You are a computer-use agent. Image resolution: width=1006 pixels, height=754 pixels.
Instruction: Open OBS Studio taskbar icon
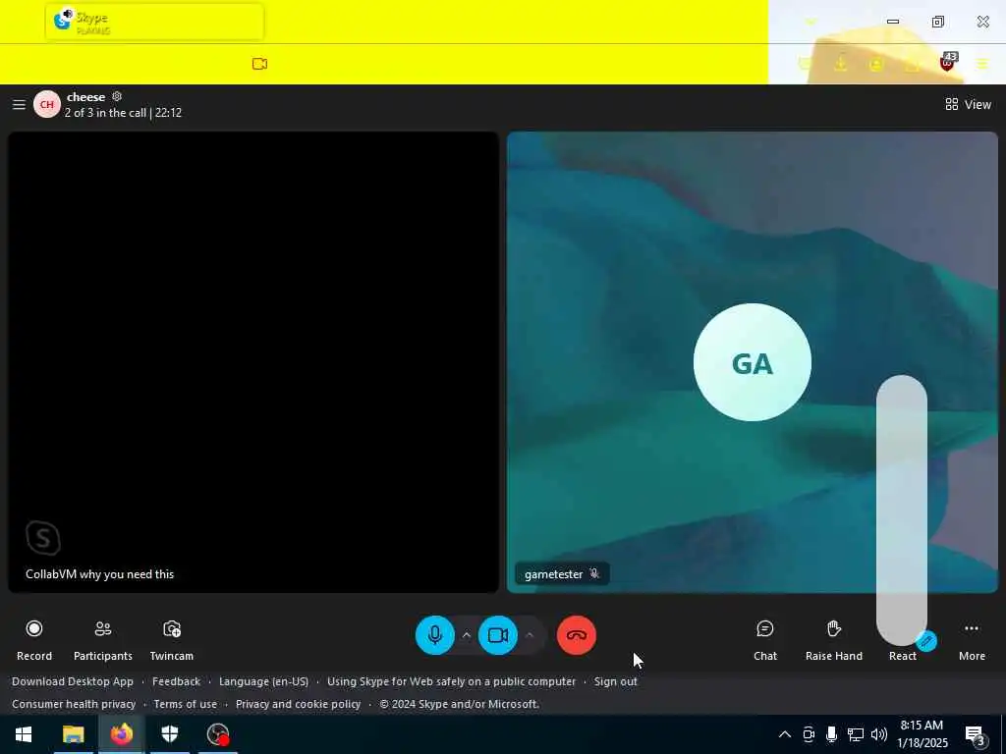pyautogui.click(x=218, y=734)
